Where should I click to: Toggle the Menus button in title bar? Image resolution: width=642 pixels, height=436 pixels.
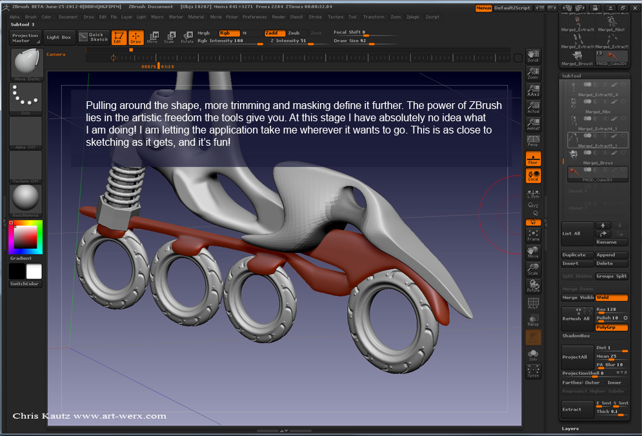click(x=483, y=8)
